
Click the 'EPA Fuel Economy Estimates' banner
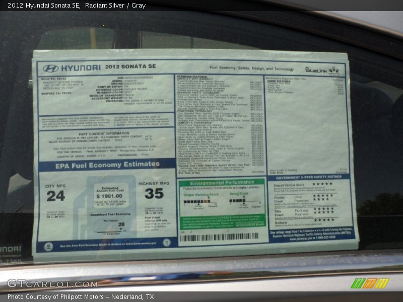coord(107,165)
